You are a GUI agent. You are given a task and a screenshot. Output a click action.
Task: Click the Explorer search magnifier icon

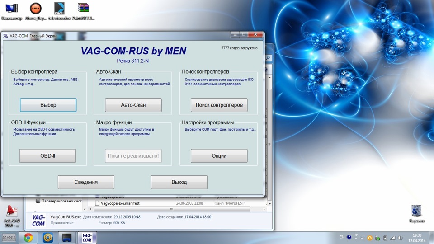[x=268, y=58]
